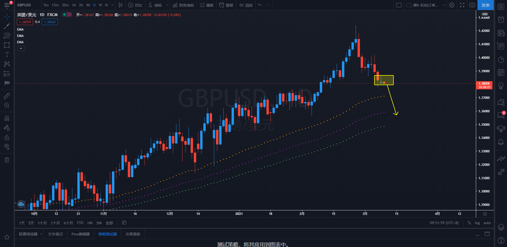This screenshot has height=247, width=507.
Task: Open the notifications bell panel
Action: click(501, 142)
